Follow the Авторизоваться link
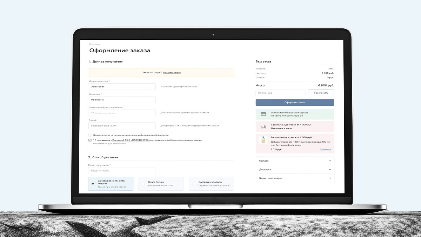The width and height of the screenshot is (421, 237). click(x=172, y=72)
